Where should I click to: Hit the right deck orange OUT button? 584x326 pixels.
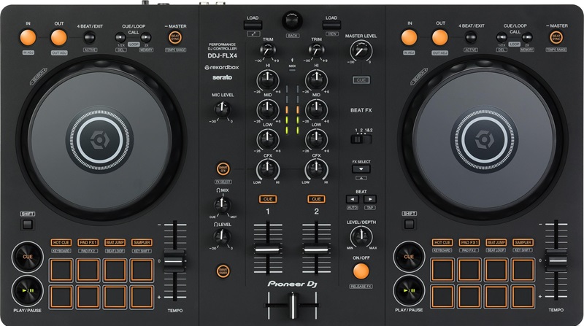[440, 38]
